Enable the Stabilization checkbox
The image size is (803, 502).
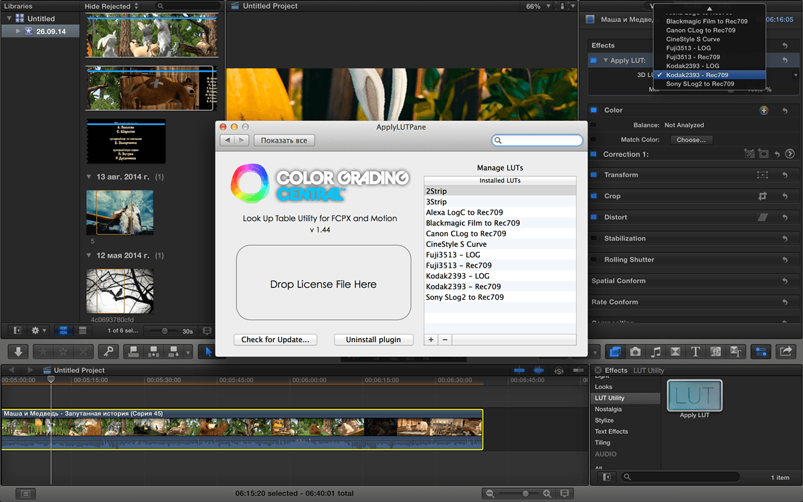point(594,238)
